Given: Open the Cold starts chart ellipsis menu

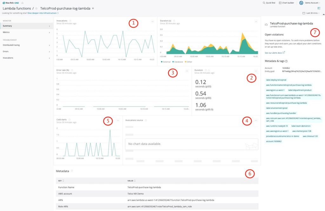Looking at the screenshot, I should (x=118, y=120).
